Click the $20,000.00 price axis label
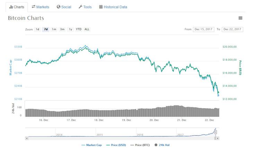The image size is (255, 148). (x=230, y=47)
